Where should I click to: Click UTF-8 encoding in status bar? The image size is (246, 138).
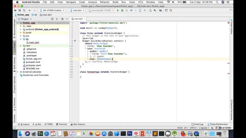193,128
